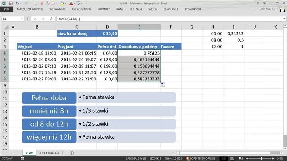
Task: Click the next sheet navigation arrow
Action: click(x=13, y=153)
